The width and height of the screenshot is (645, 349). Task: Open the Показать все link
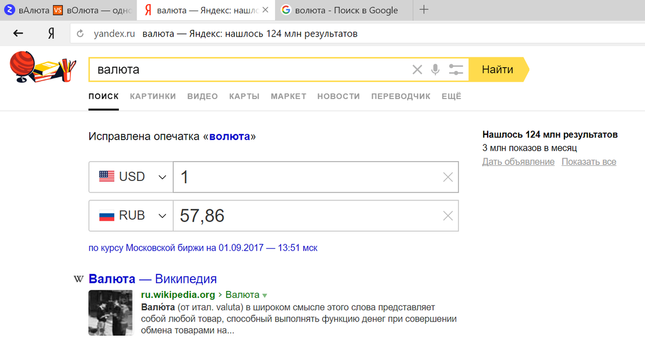[589, 162]
